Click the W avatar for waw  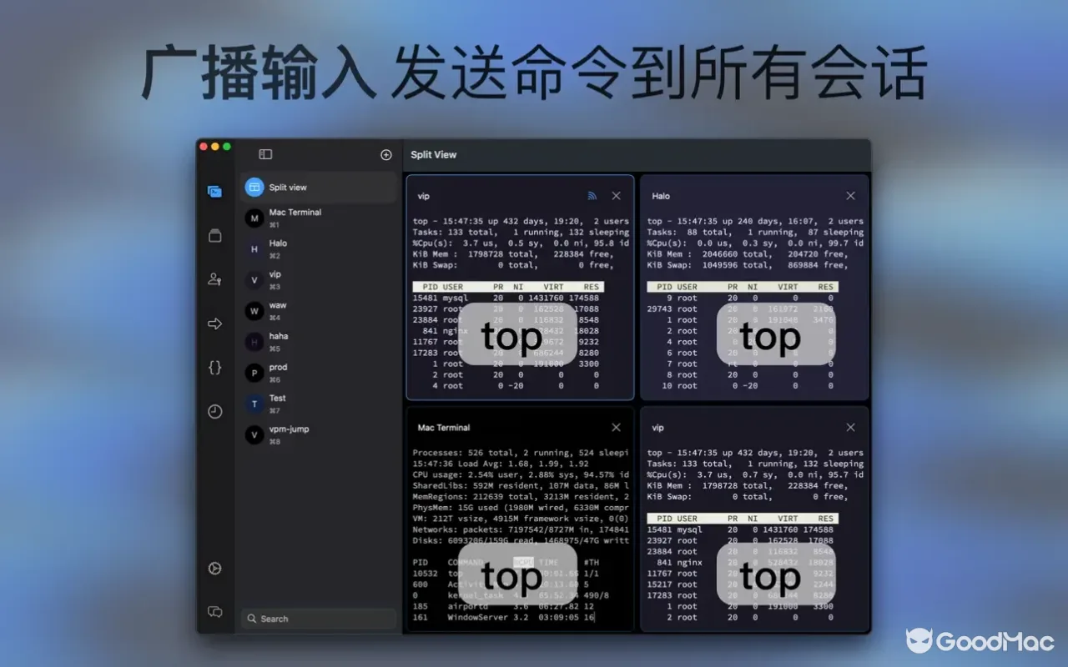click(254, 311)
